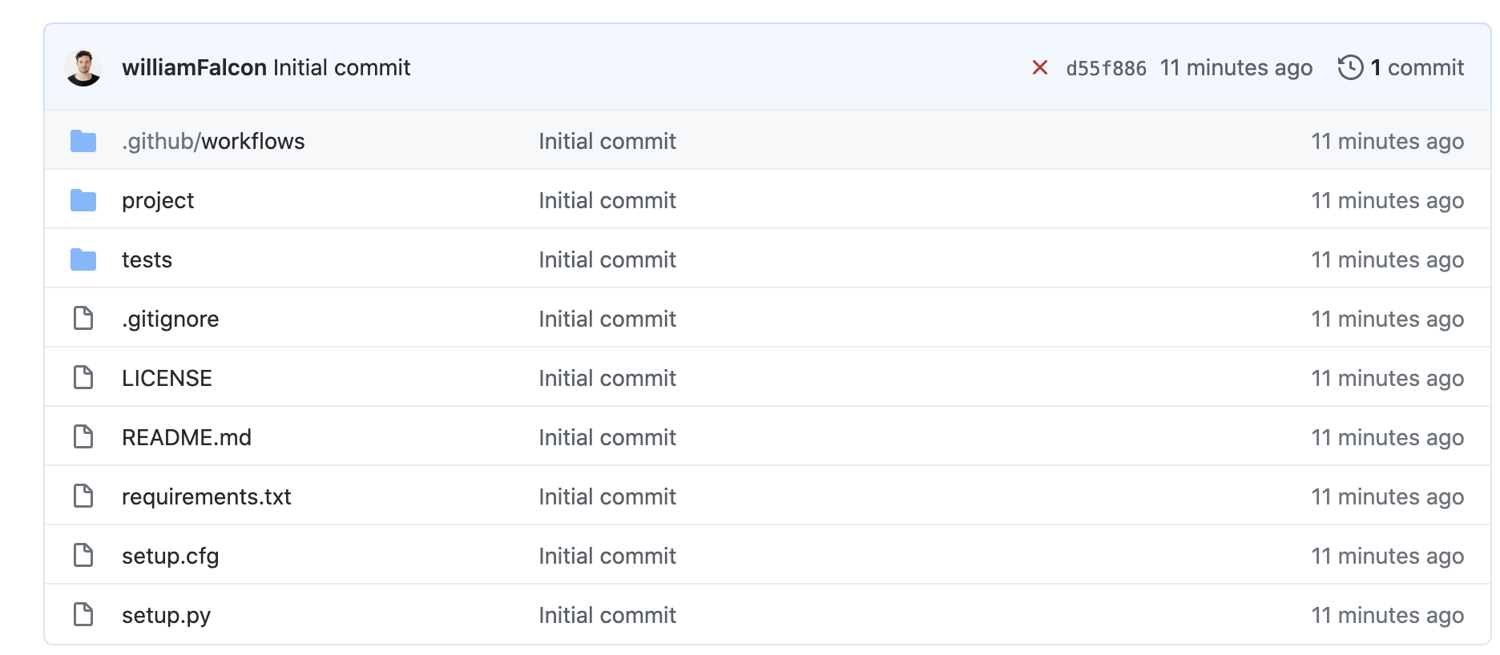The image size is (1500, 655).
Task: Open the requirements.txt file
Action: pos(207,497)
